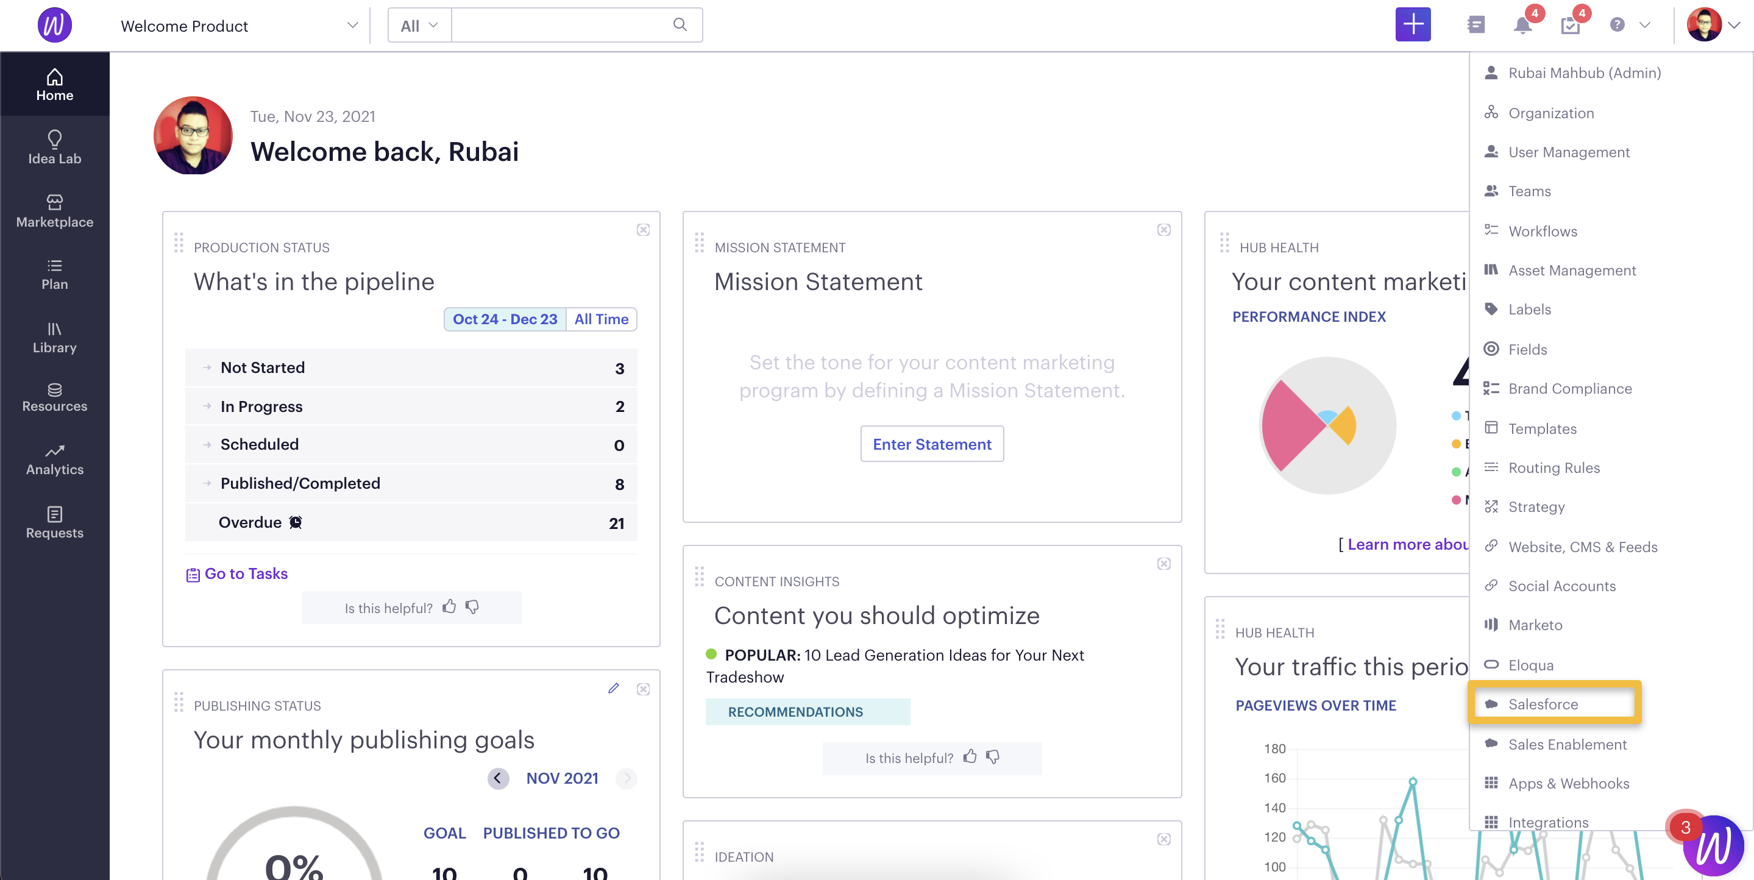Open the notes panel icon in top bar
Image resolution: width=1754 pixels, height=880 pixels.
click(1475, 25)
